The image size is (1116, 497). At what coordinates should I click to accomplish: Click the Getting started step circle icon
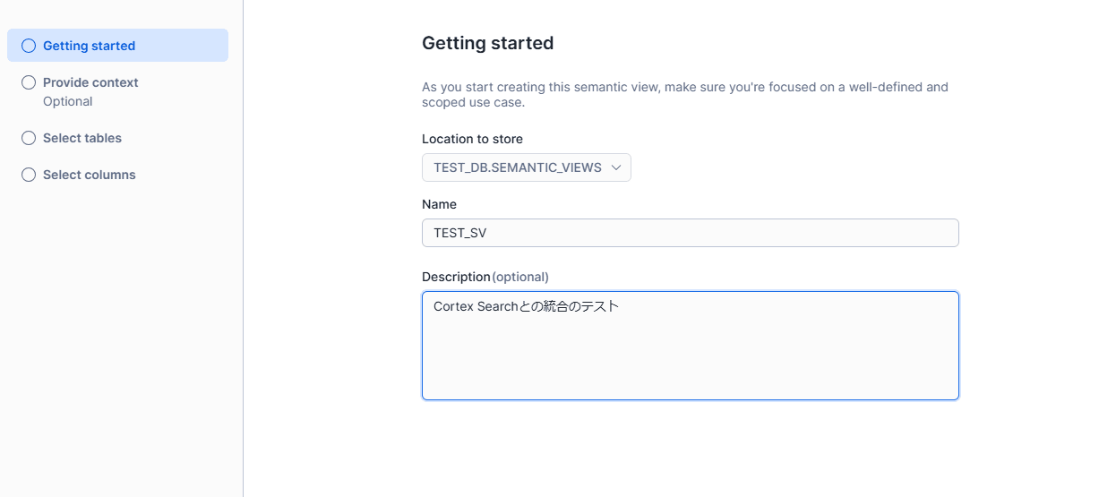29,46
